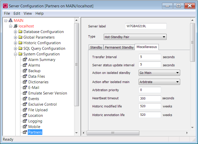Open Action after isolated main dropdown
The image size is (198, 144).
(x=159, y=82)
